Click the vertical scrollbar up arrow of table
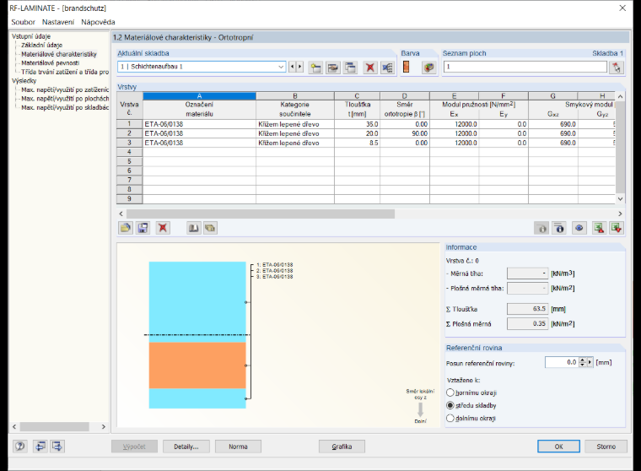 pyautogui.click(x=620, y=96)
